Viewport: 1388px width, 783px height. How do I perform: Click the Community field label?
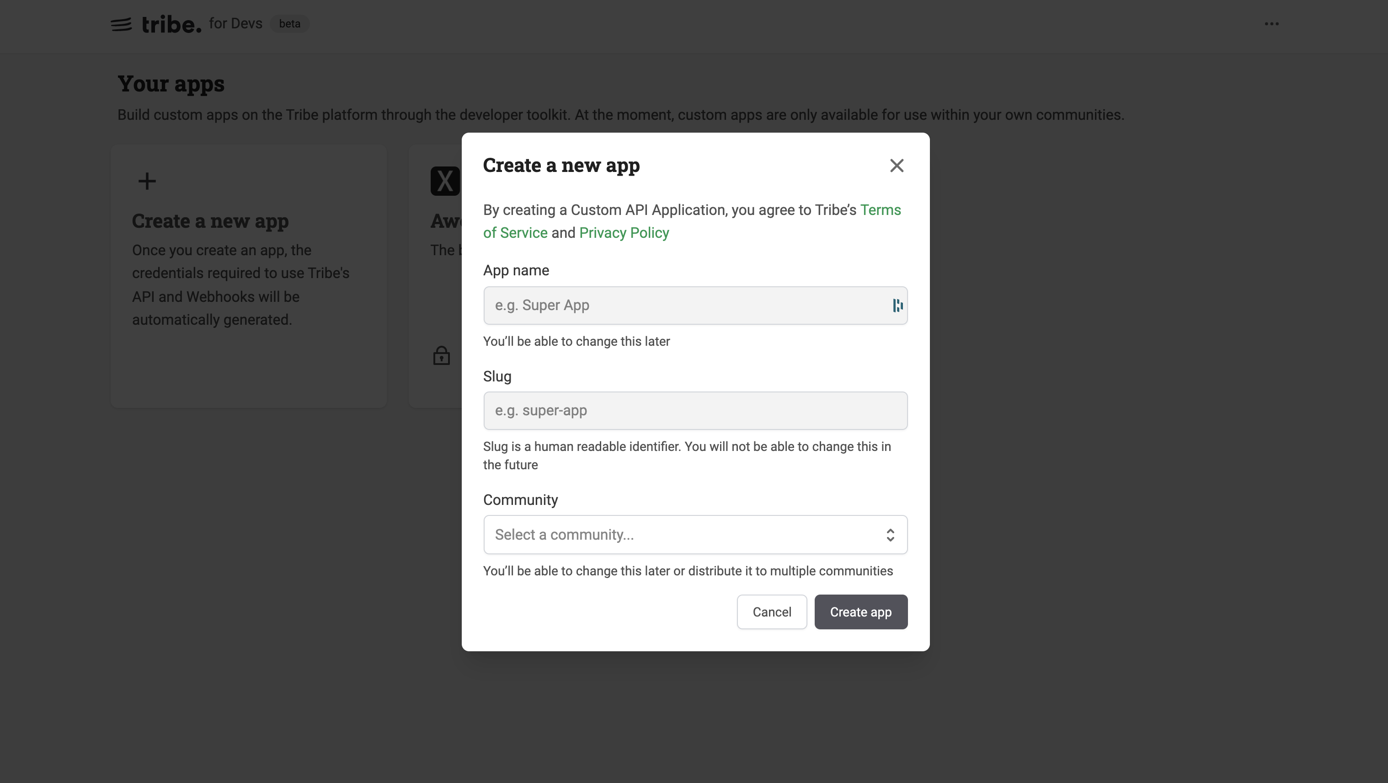coord(520,500)
